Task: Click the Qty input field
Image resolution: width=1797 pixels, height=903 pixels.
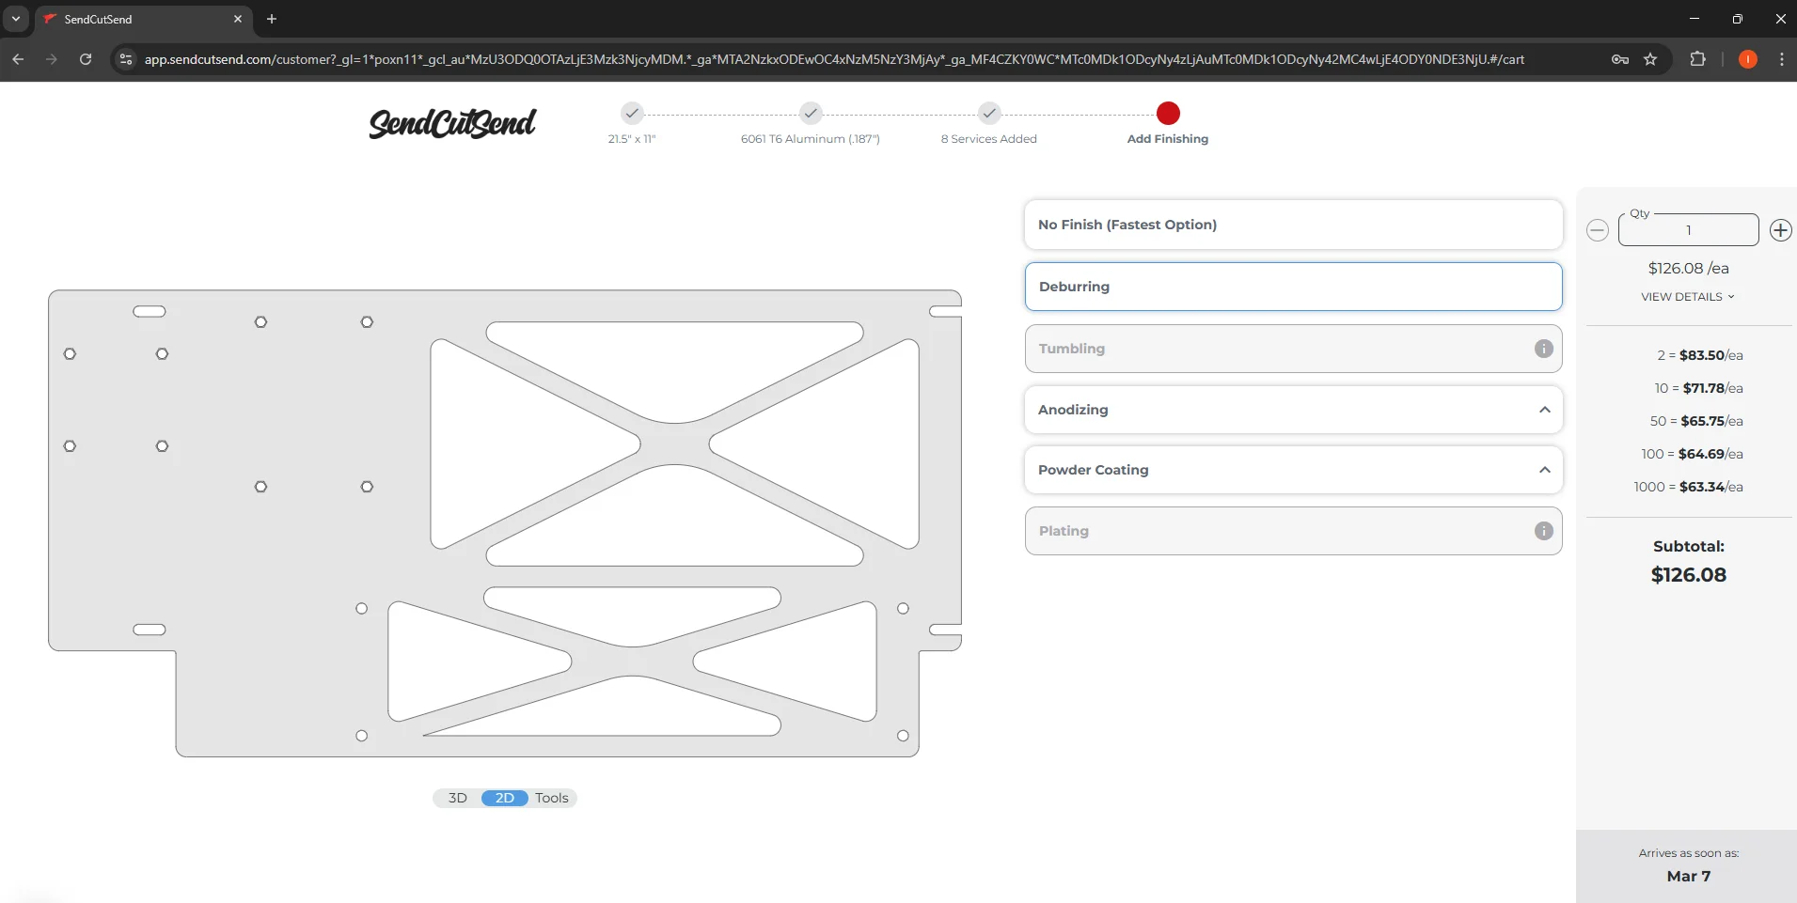Action: (1688, 230)
